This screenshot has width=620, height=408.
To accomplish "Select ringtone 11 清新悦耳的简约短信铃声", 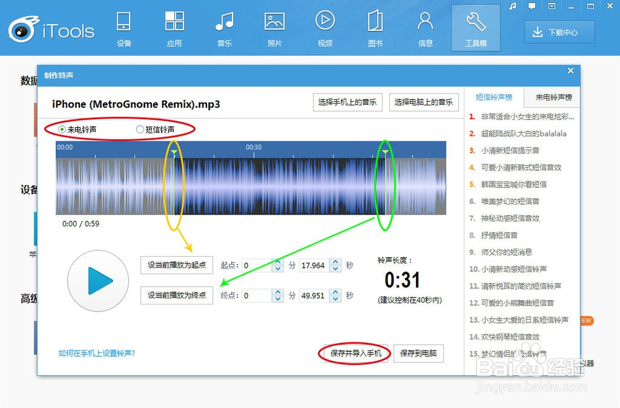I will [515, 286].
